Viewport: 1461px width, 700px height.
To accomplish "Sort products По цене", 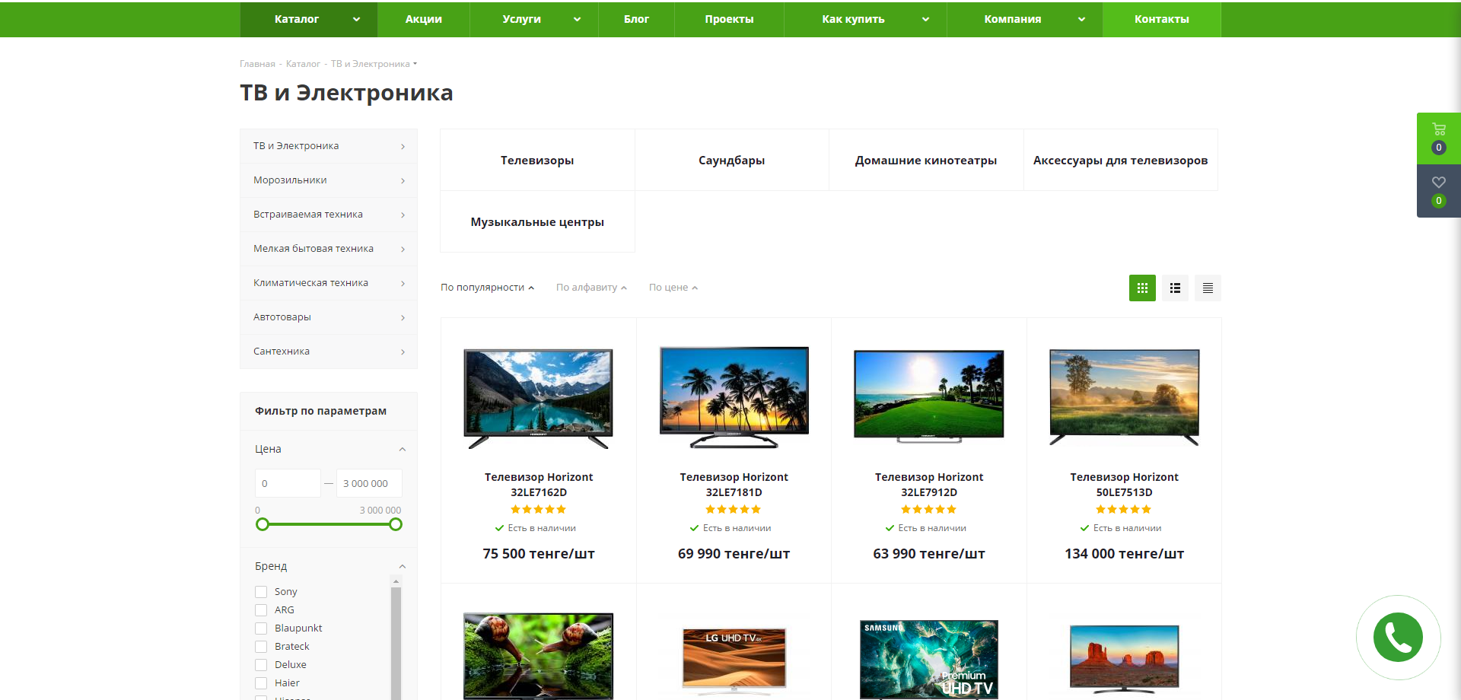I will (673, 288).
